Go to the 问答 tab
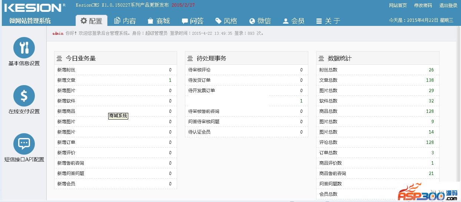 pos(192,21)
